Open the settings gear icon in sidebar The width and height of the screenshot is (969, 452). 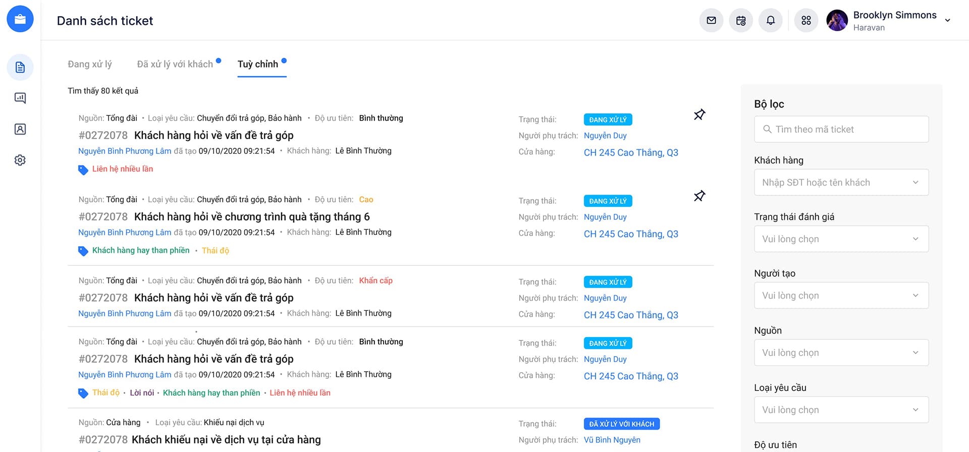coord(20,160)
